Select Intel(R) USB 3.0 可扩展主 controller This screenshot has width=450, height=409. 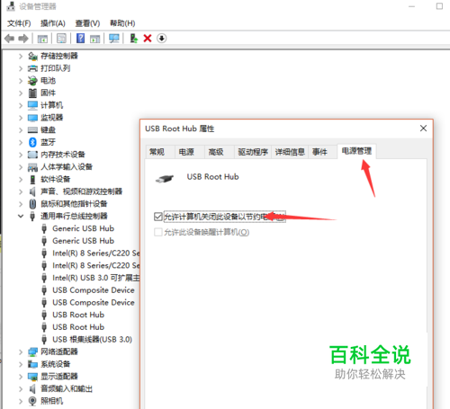pos(96,278)
